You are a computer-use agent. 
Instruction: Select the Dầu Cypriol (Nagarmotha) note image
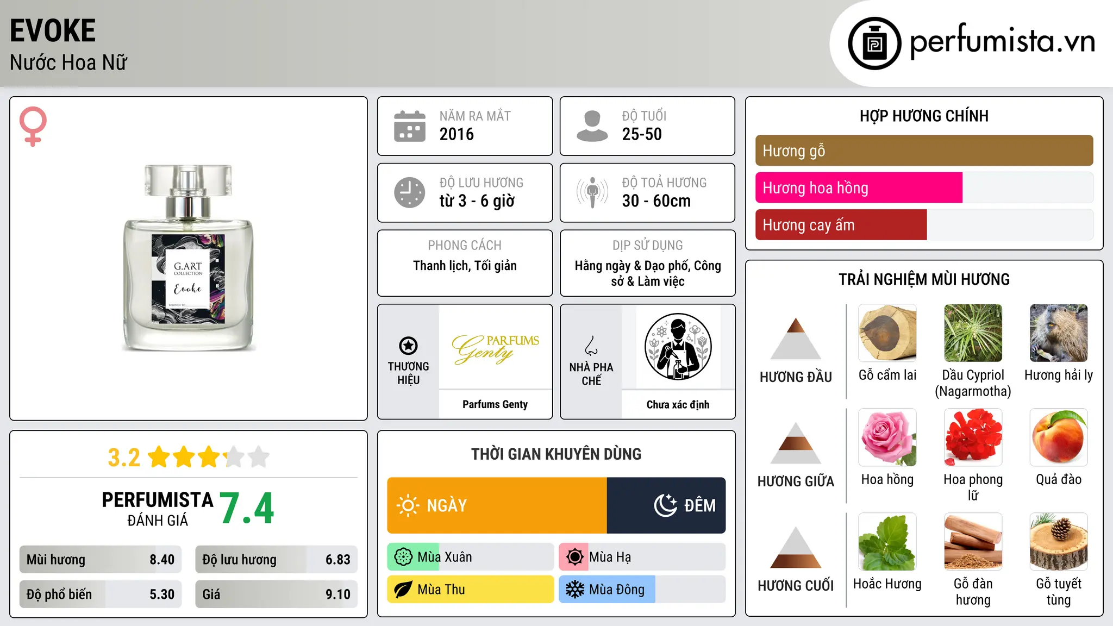click(x=973, y=333)
